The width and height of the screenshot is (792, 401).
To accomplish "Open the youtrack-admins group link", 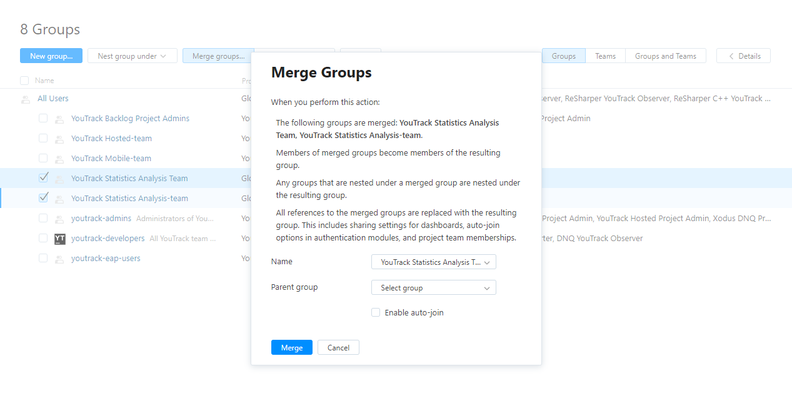I will (101, 219).
